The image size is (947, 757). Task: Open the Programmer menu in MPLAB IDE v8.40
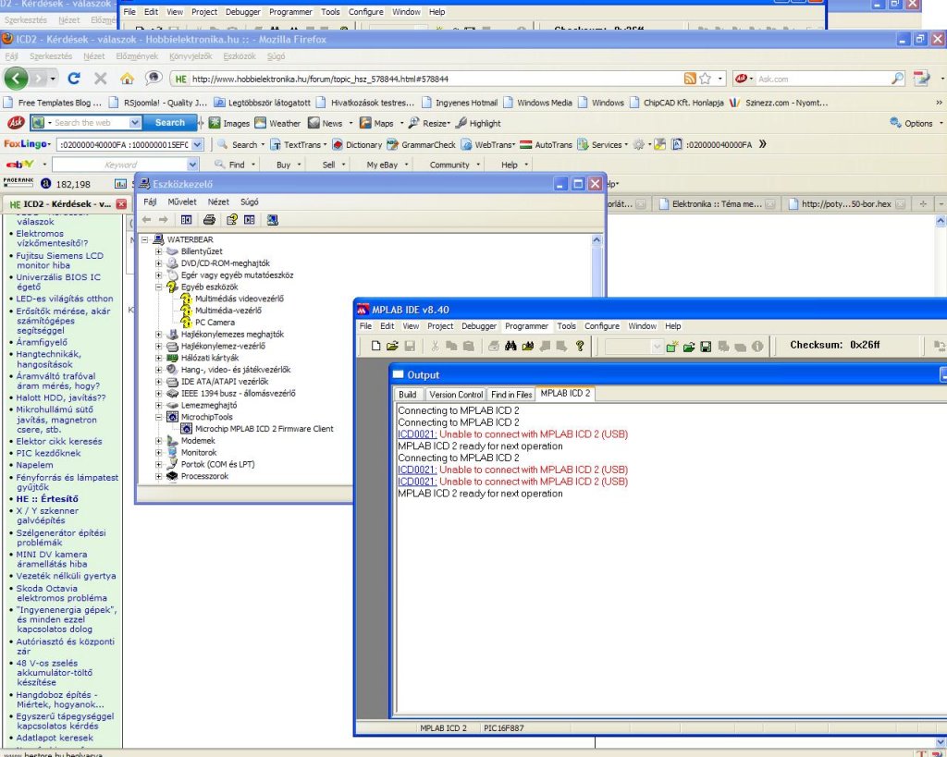(526, 326)
